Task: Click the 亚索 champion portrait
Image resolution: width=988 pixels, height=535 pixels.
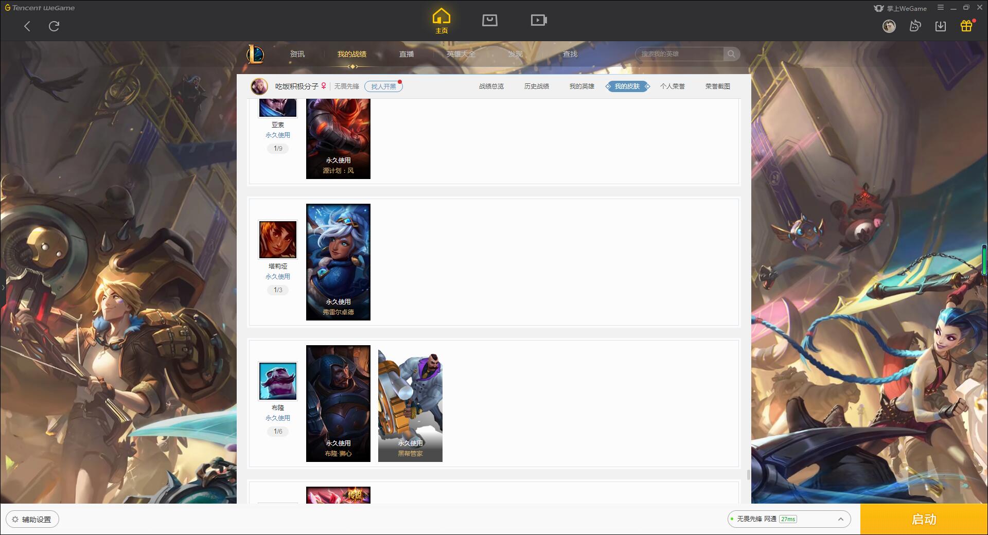Action: (278, 108)
